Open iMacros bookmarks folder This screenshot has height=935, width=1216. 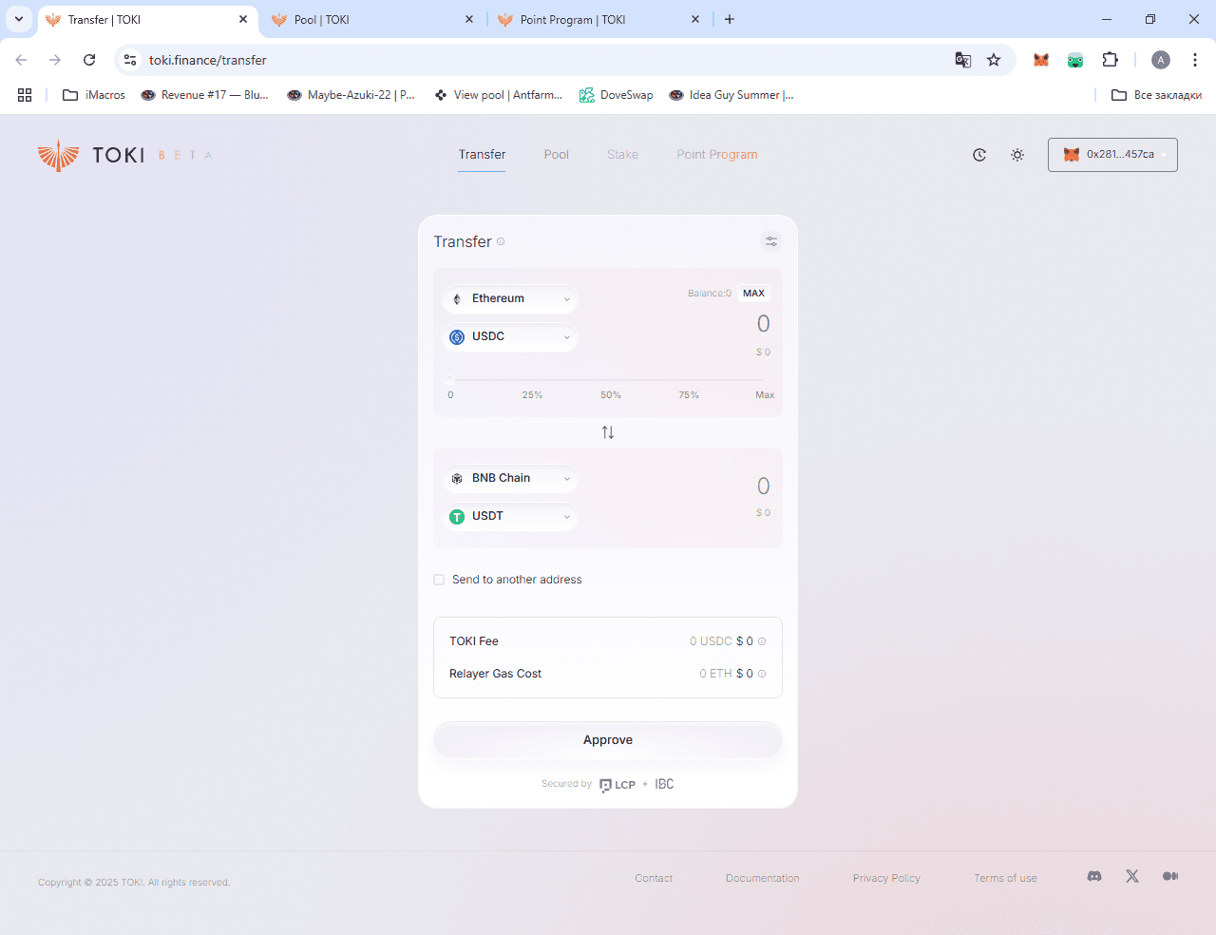click(x=94, y=95)
